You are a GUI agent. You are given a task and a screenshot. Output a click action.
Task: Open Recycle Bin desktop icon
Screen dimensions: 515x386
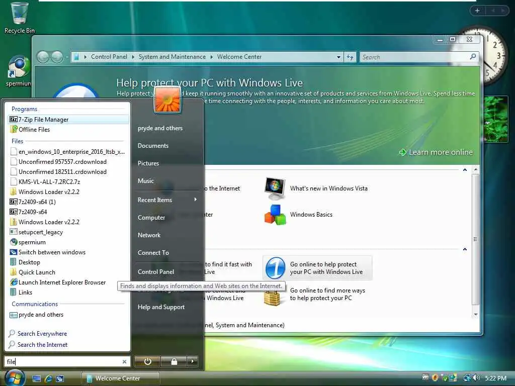click(19, 18)
